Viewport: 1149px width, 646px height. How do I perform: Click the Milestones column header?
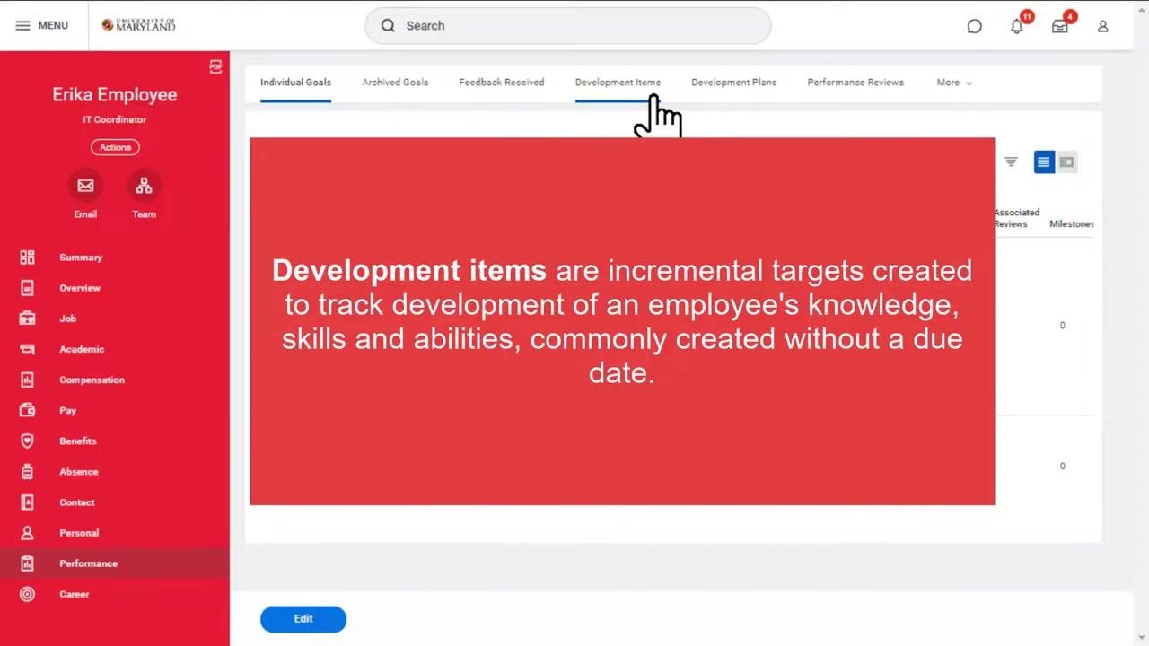pyautogui.click(x=1072, y=224)
